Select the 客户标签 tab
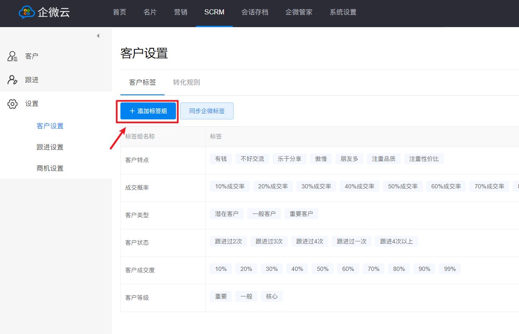Viewport: 519px width, 334px height. 142,83
